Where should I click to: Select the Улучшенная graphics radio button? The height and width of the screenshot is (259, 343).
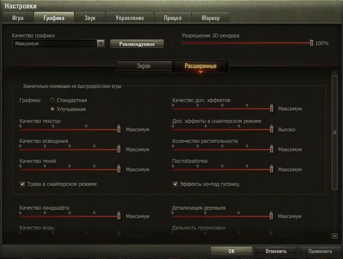52,109
